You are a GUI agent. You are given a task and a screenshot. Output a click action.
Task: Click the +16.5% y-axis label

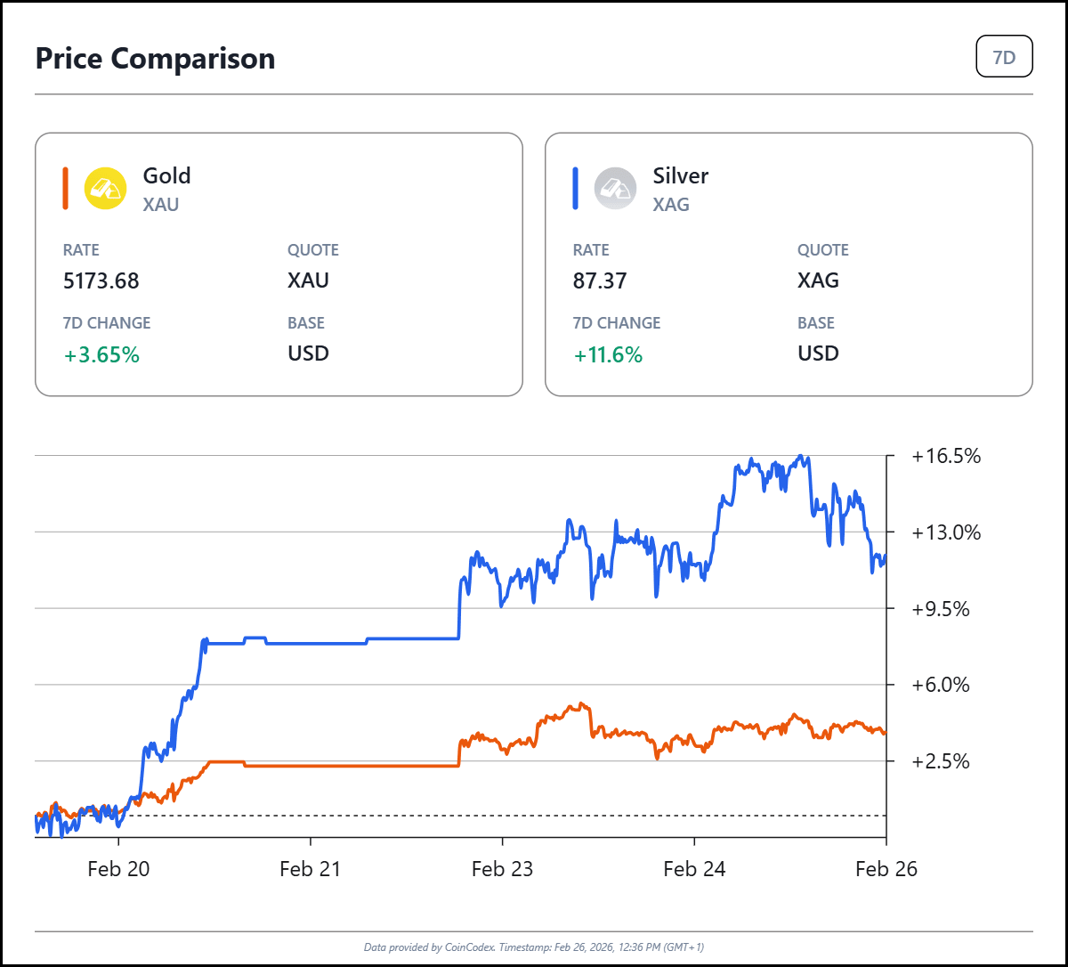(946, 457)
